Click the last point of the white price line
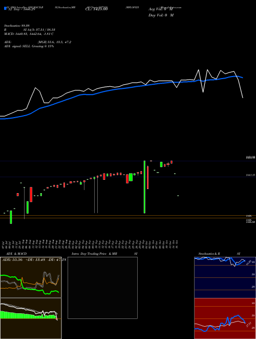The width and height of the screenshot is (256, 339). 243,98
